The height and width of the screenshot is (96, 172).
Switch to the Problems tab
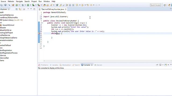(x=43, y=65)
